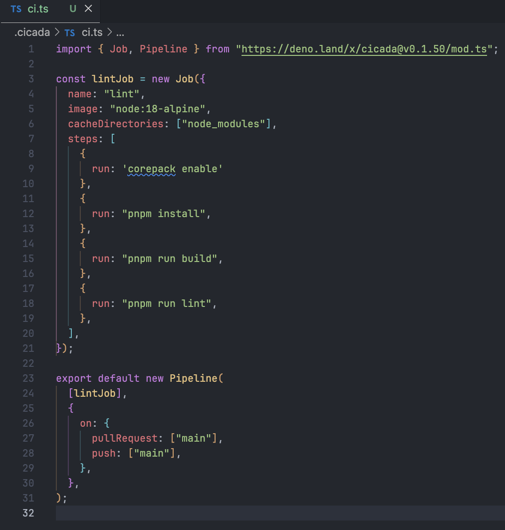The image size is (505, 530).
Task: Select the ci.ts editor tab
Action: (38, 9)
